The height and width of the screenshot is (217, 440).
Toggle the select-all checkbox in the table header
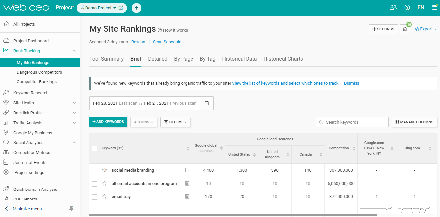pos(94,148)
